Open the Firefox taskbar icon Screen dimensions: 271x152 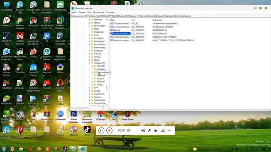point(39,149)
